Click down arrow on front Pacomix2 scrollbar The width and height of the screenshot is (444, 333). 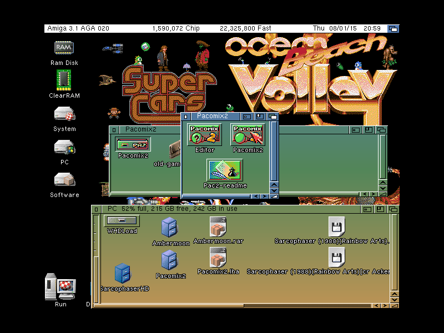coord(274,190)
